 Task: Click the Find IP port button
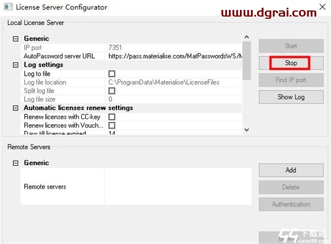tap(291, 80)
